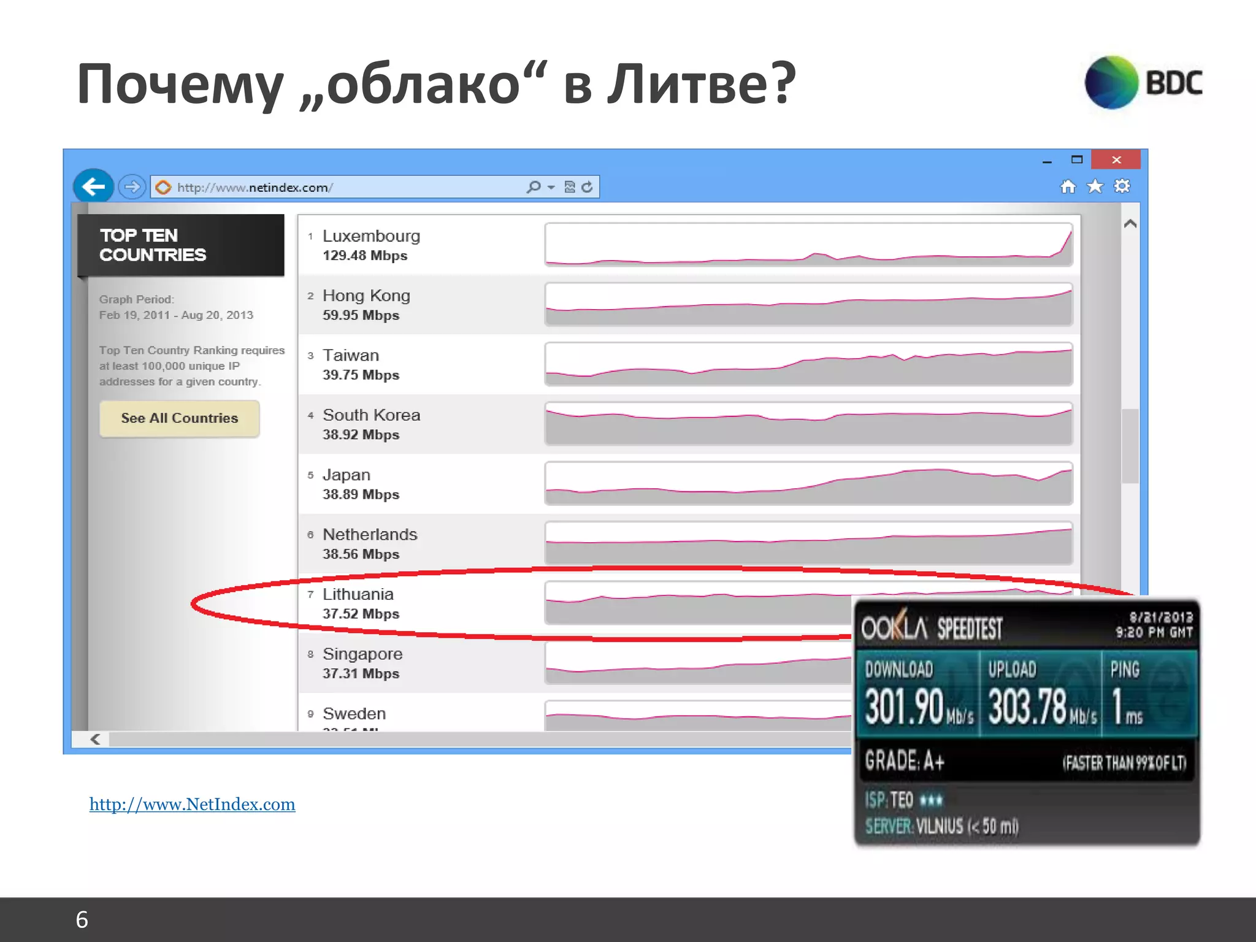
Task: Click the Japan speed trend graph
Action: pos(808,483)
